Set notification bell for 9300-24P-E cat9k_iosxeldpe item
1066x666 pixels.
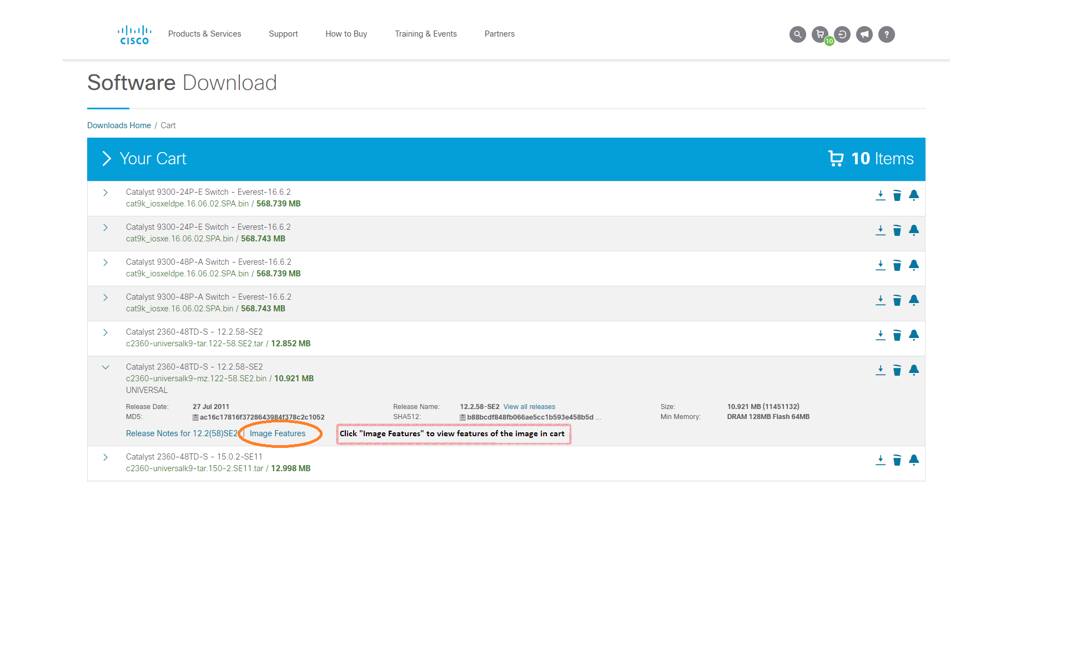coord(914,195)
